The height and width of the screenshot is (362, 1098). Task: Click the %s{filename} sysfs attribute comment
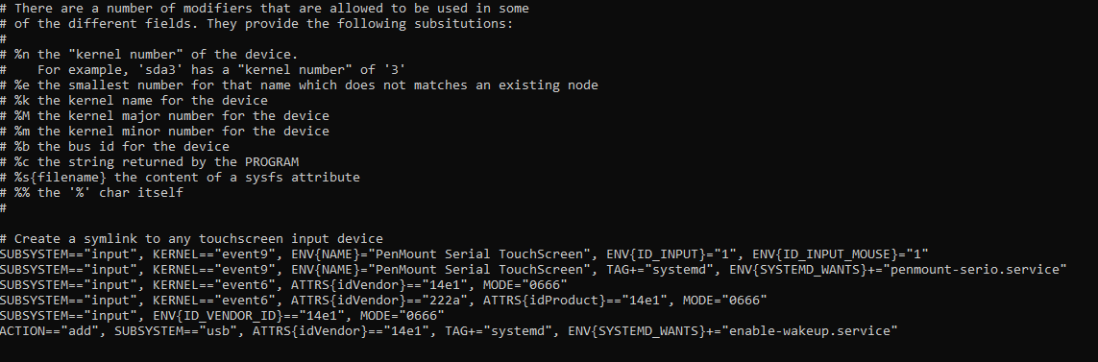[x=180, y=177]
